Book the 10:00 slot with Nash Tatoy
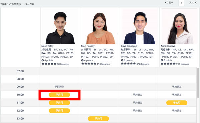 pyautogui.click(x=59, y=95)
